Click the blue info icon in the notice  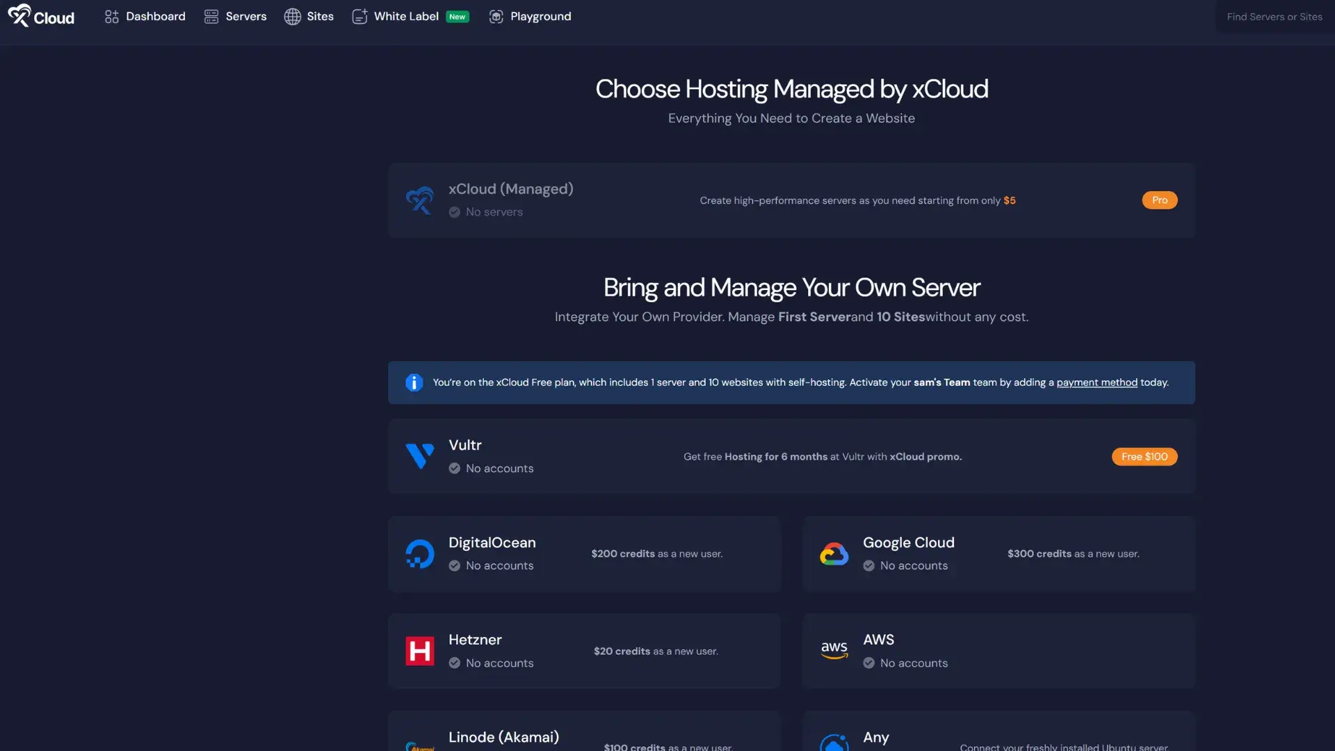pyautogui.click(x=414, y=382)
